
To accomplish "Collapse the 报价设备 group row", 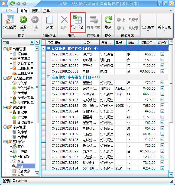I will pyautogui.click(x=48, y=48).
